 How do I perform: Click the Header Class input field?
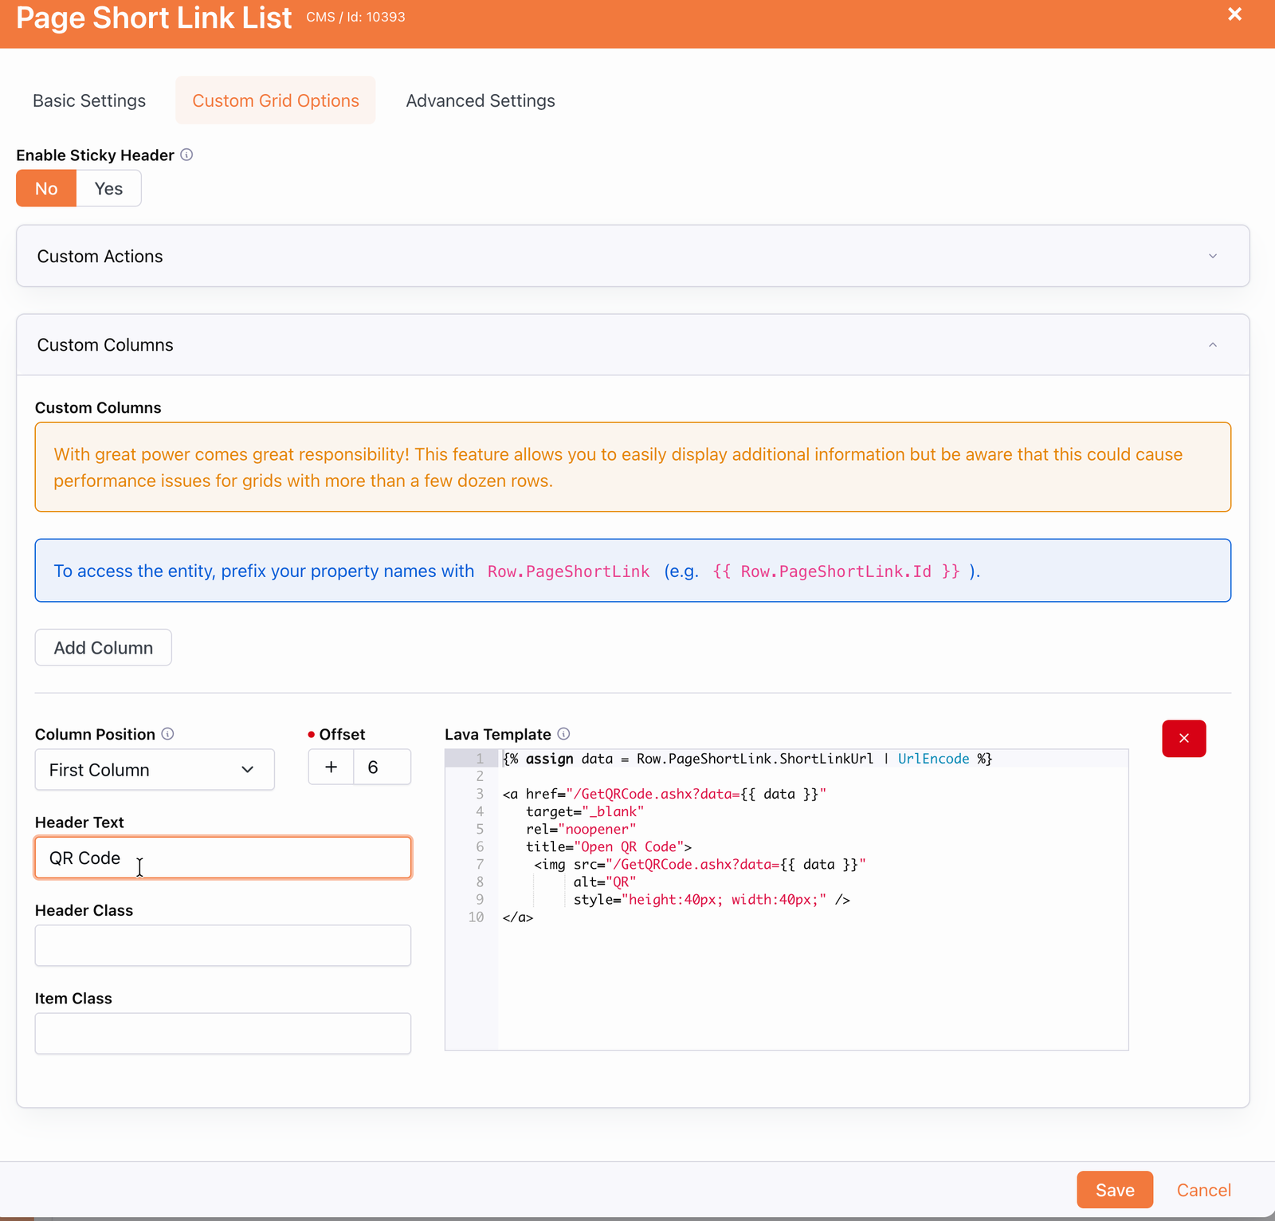(223, 946)
